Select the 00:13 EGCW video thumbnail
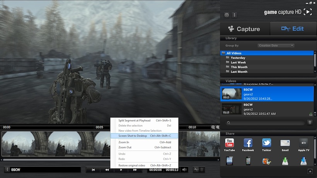Viewport: 317px width, 178px height. tap(232, 94)
